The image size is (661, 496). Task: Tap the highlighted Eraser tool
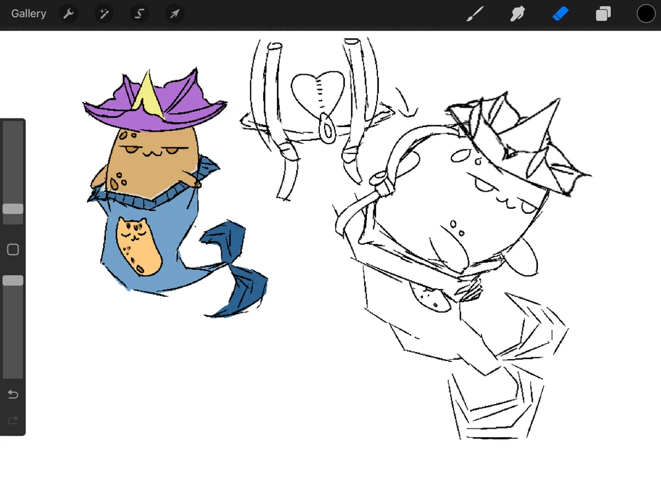click(x=561, y=14)
